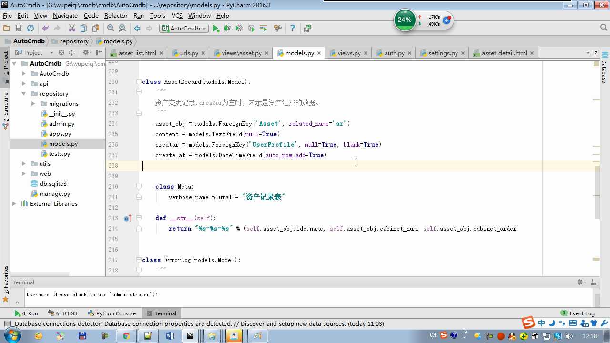Click the editor vertical scrollbar

[x=596, y=193]
